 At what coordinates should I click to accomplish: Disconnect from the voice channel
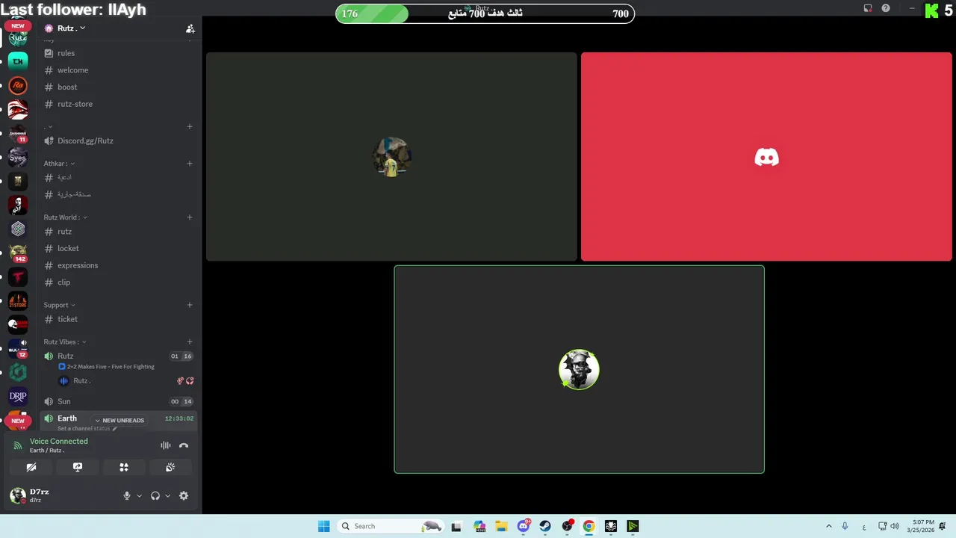pyautogui.click(x=184, y=445)
